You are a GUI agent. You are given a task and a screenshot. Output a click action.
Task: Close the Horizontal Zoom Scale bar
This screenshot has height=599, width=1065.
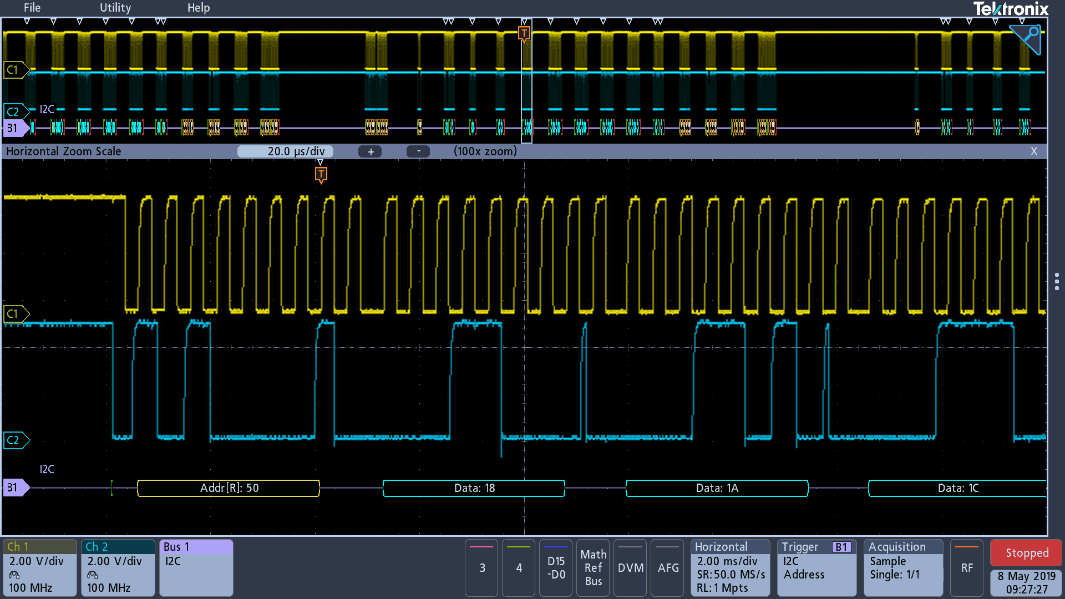pyautogui.click(x=1034, y=151)
